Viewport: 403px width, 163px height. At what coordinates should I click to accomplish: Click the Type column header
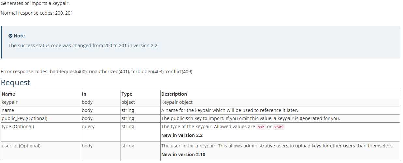click(127, 94)
